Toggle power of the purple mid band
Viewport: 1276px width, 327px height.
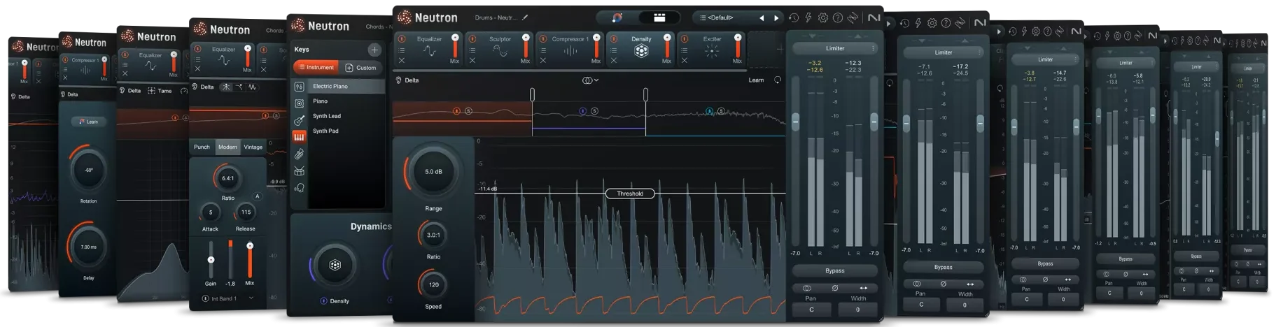pyautogui.click(x=582, y=111)
